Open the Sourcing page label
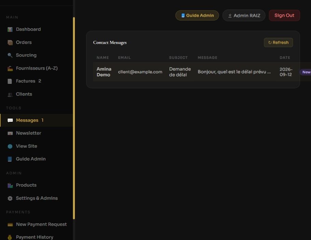Image resolution: width=311 pixels, height=240 pixels. pyautogui.click(x=26, y=55)
